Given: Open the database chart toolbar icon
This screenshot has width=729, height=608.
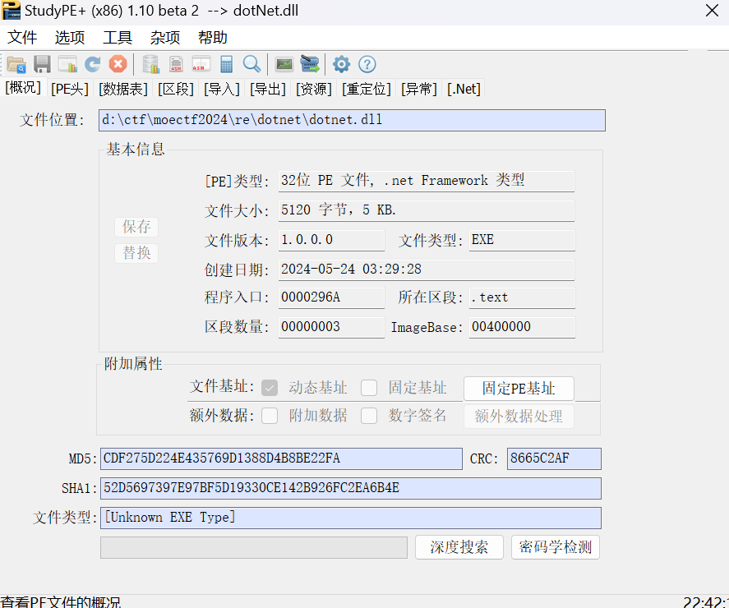Looking at the screenshot, I should (150, 64).
